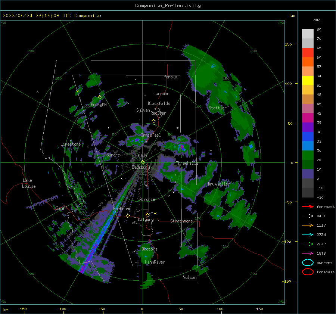This screenshot has width=336, height=314.
Task: Select the white 04DK arrow symbol
Action: click(308, 216)
